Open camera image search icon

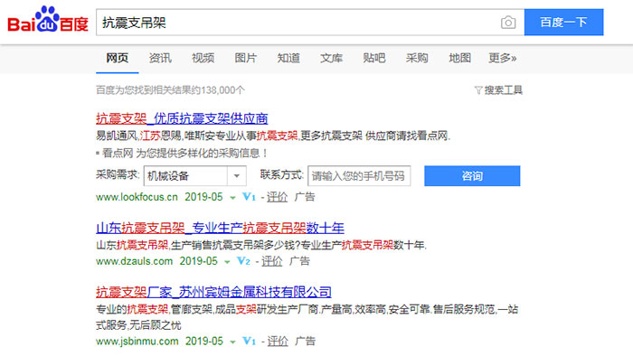(508, 23)
